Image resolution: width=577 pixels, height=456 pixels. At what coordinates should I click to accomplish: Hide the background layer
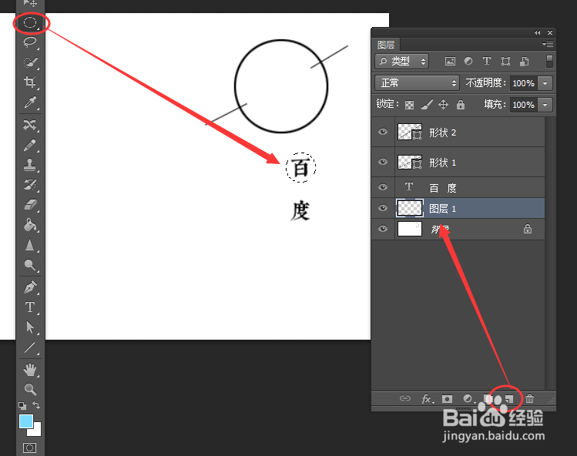383,229
